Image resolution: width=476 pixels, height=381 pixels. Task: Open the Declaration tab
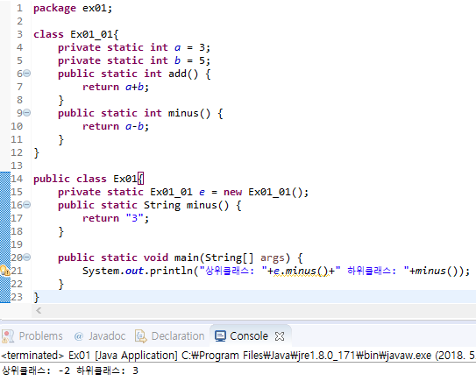coord(170,335)
